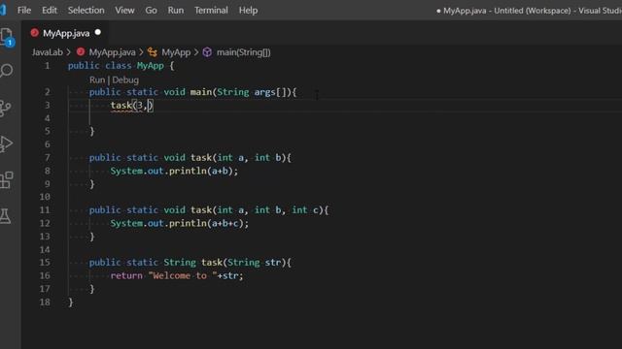
Task: Click the Java file icon in the breadcrumb
Action: tap(81, 51)
